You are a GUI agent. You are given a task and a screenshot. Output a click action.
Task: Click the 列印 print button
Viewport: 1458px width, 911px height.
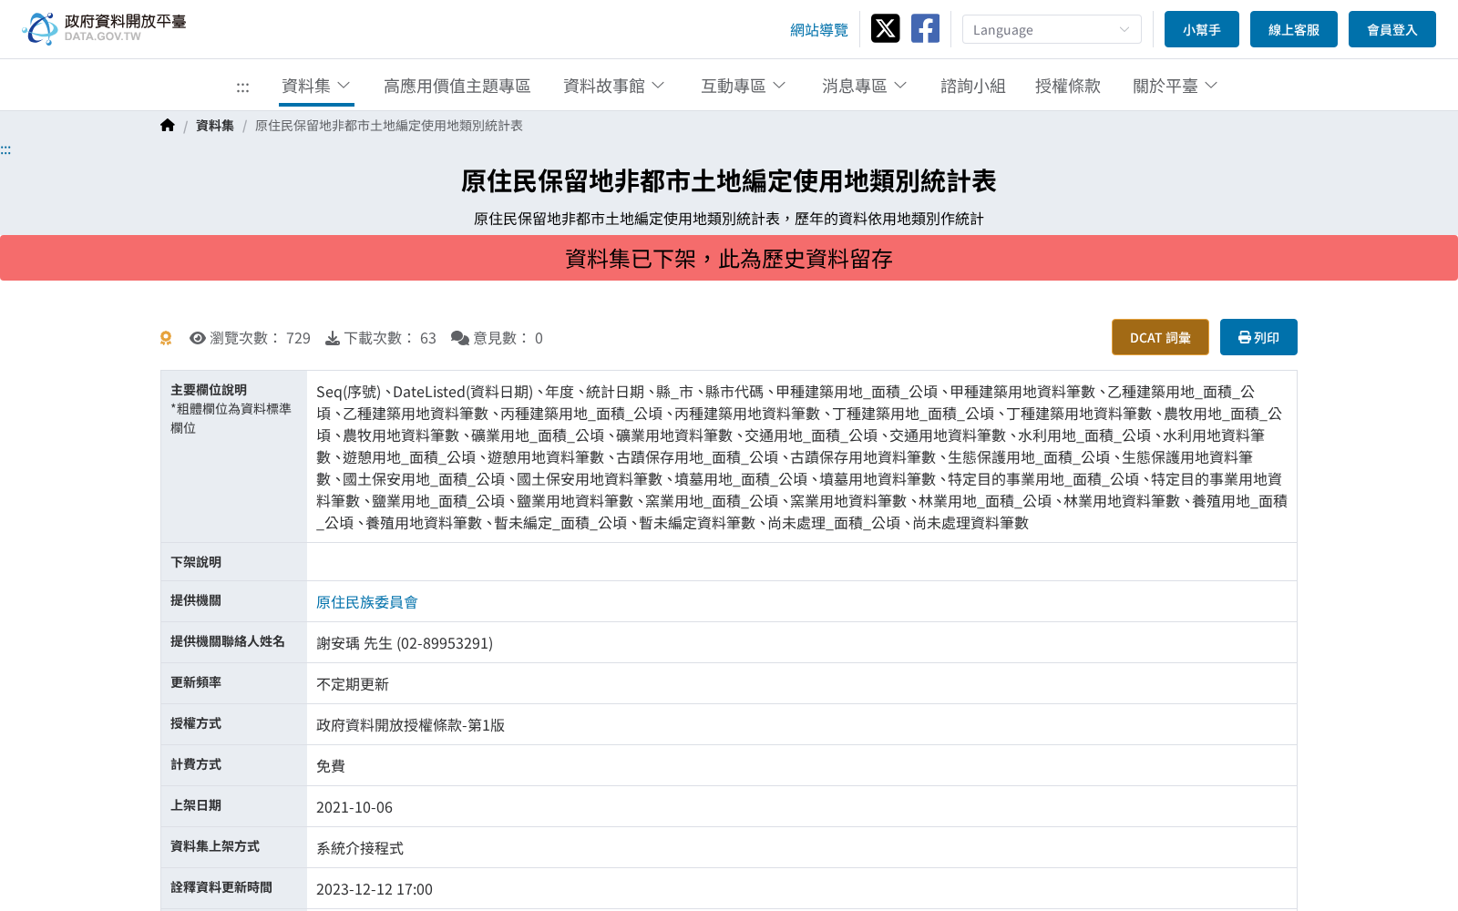1258,337
